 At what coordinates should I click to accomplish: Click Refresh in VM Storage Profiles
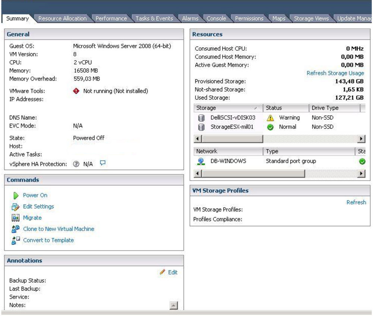tap(356, 202)
